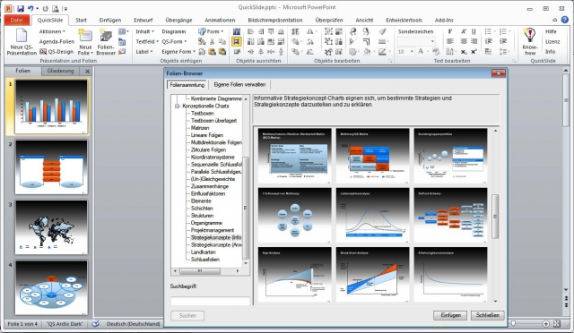Open the Aktionen dropdown

pos(52,31)
